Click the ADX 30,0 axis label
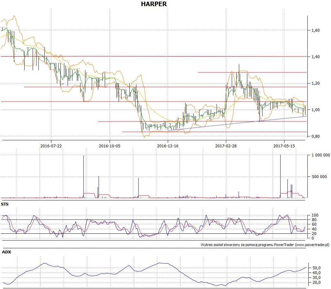This screenshot has height=289, width=331. click(316, 278)
